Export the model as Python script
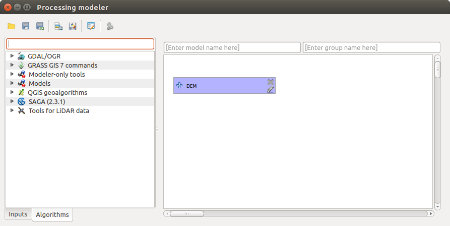The image size is (450, 226). tap(73, 26)
